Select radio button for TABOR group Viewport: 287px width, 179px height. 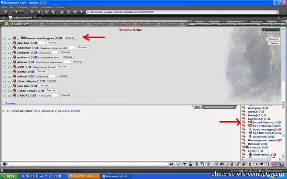pyautogui.click(x=15, y=95)
